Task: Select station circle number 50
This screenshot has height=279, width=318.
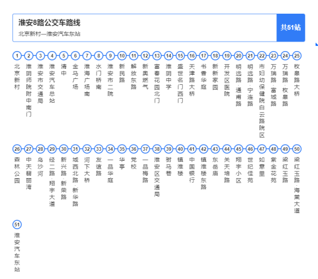Action: pos(297,149)
